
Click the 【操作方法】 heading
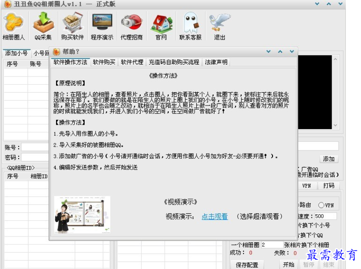[x=70, y=122]
